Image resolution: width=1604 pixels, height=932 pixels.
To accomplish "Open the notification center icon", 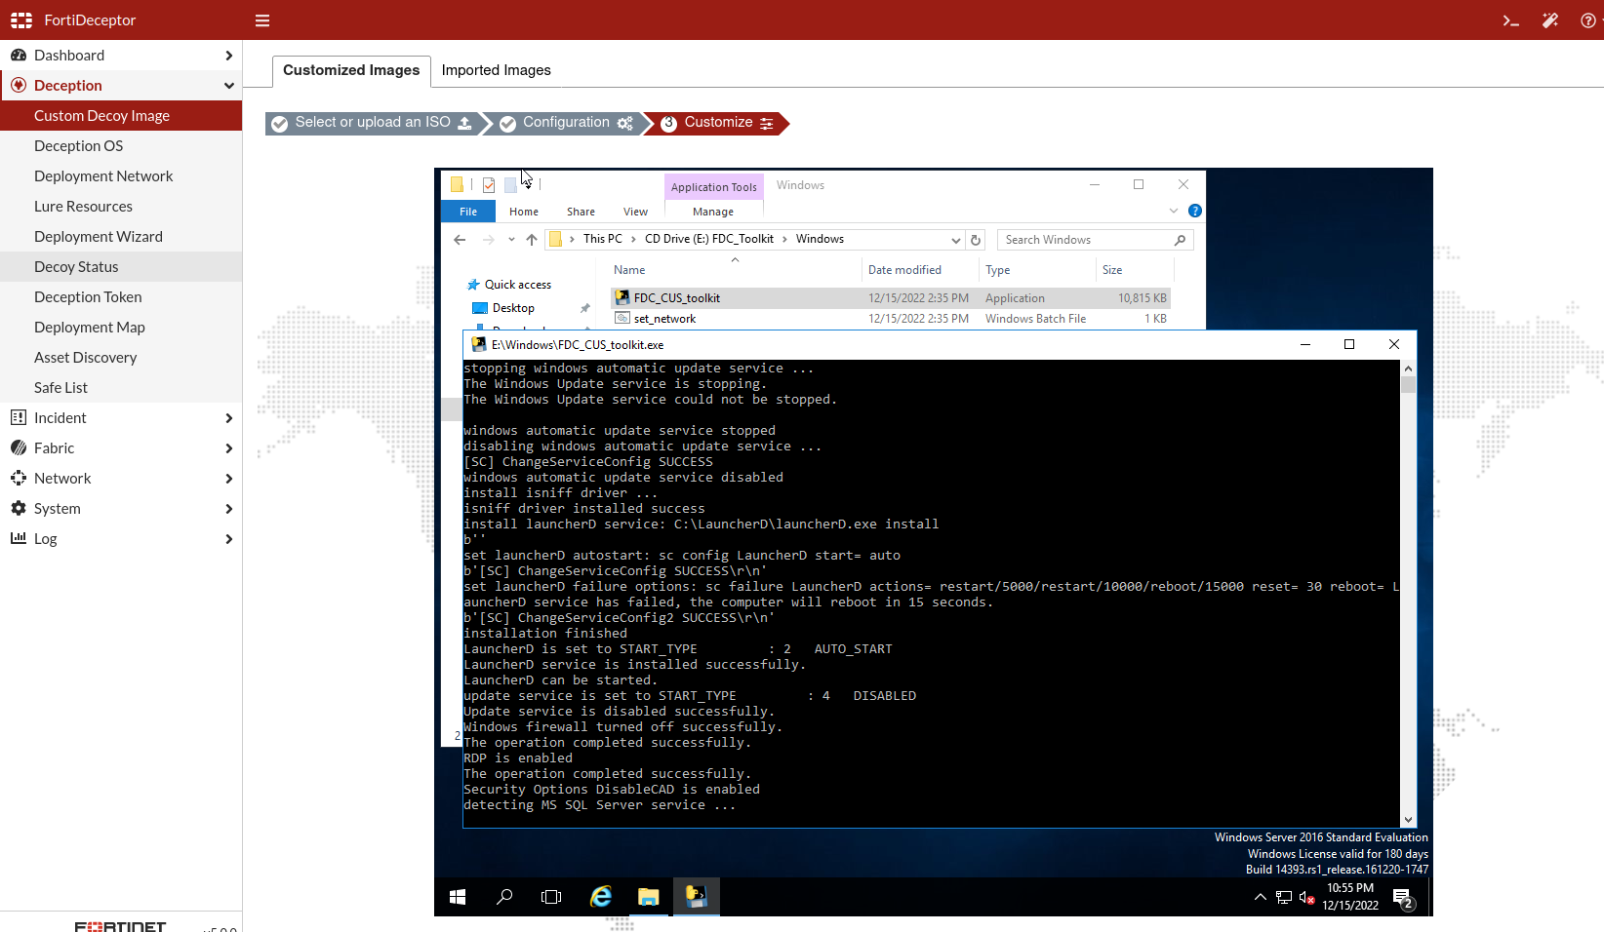I will click(x=1403, y=898).
